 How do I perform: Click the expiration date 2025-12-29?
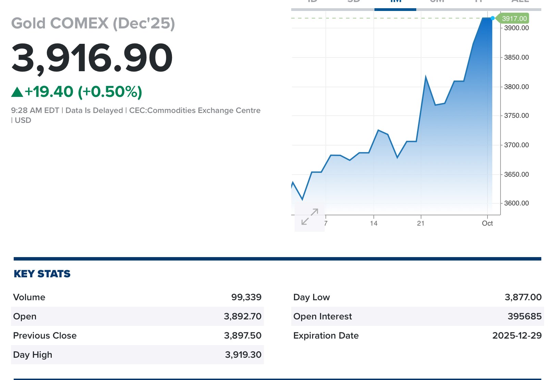(517, 335)
